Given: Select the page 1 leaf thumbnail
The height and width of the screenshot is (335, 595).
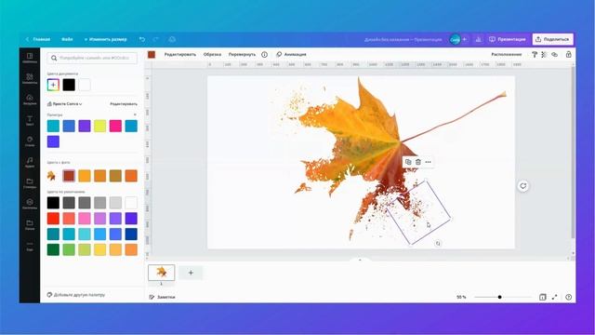Looking at the screenshot, I should click(x=161, y=273).
